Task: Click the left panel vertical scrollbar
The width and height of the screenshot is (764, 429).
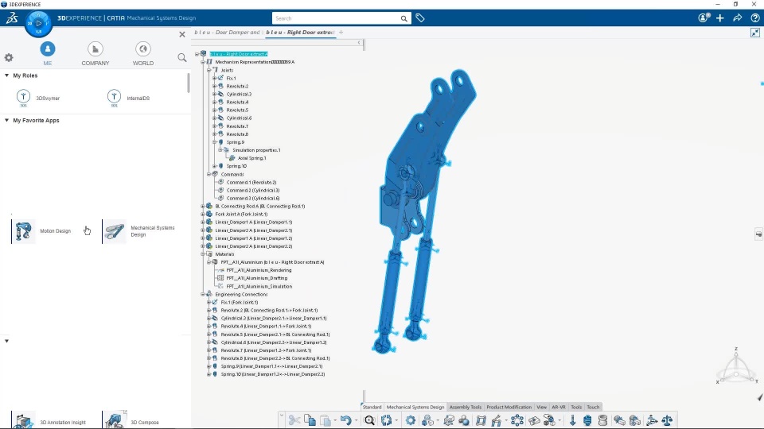Action: click(x=189, y=83)
